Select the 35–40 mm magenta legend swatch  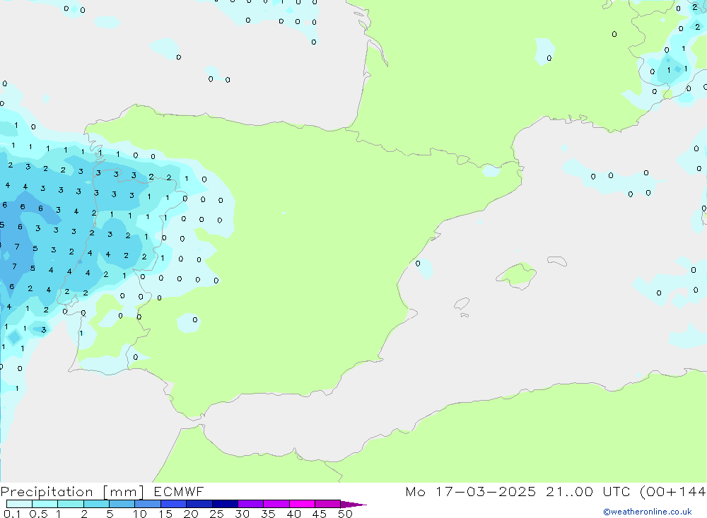(276, 504)
